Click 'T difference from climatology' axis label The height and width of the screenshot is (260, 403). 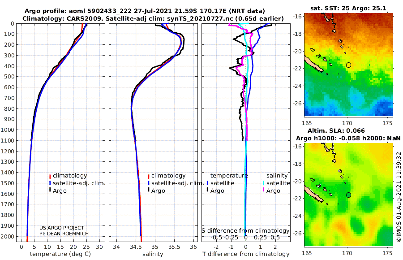click(246, 254)
